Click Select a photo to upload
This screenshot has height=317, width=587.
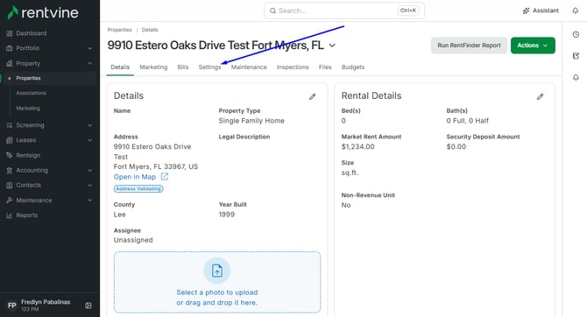[x=217, y=292]
